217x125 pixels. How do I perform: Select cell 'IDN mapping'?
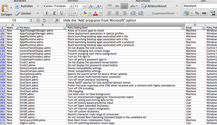[125, 91]
